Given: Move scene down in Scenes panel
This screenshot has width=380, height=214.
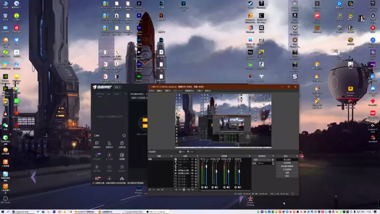Looking at the screenshot, I should pos(162,189).
